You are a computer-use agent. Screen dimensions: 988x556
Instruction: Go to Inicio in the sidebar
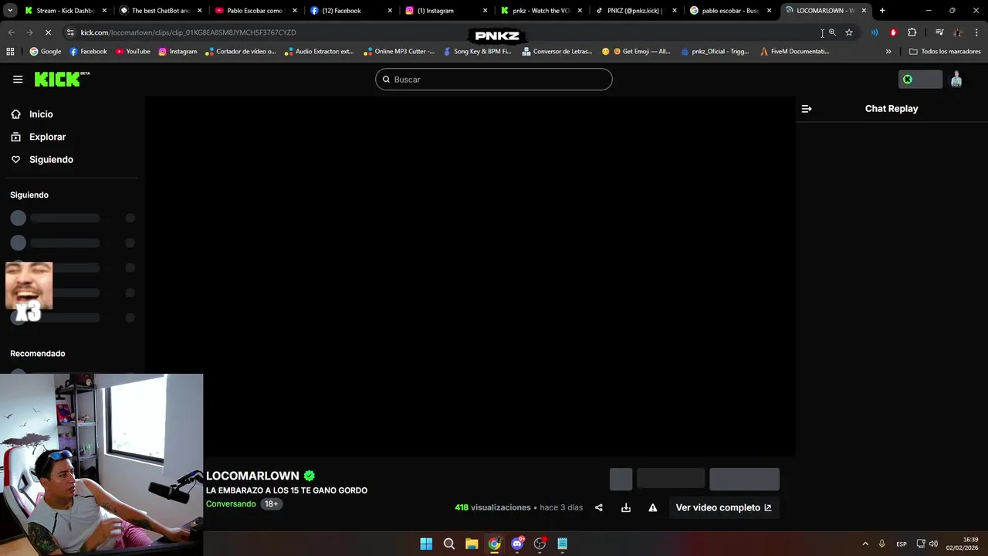41,114
